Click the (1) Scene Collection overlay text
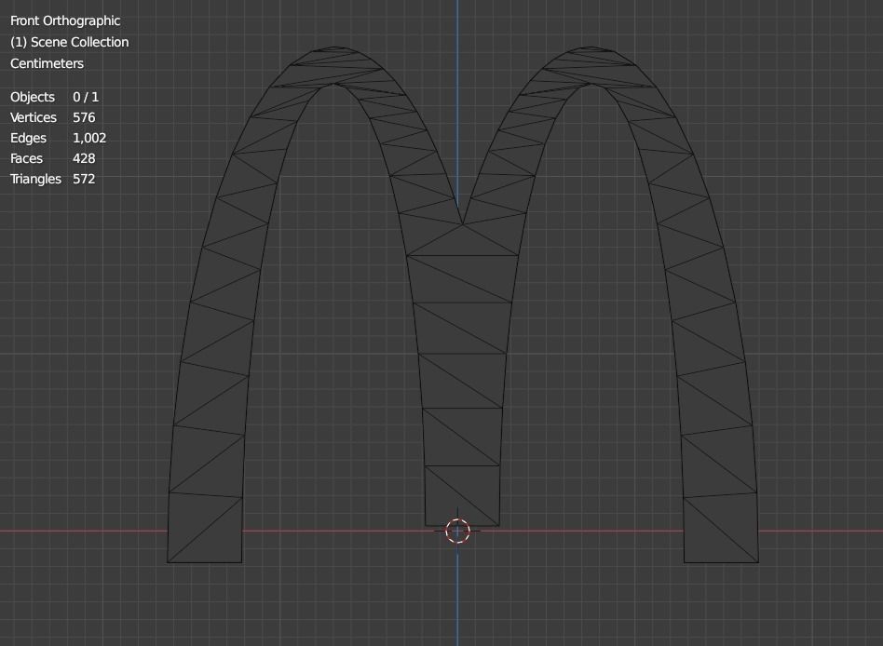The width and height of the screenshot is (883, 646). point(69,42)
